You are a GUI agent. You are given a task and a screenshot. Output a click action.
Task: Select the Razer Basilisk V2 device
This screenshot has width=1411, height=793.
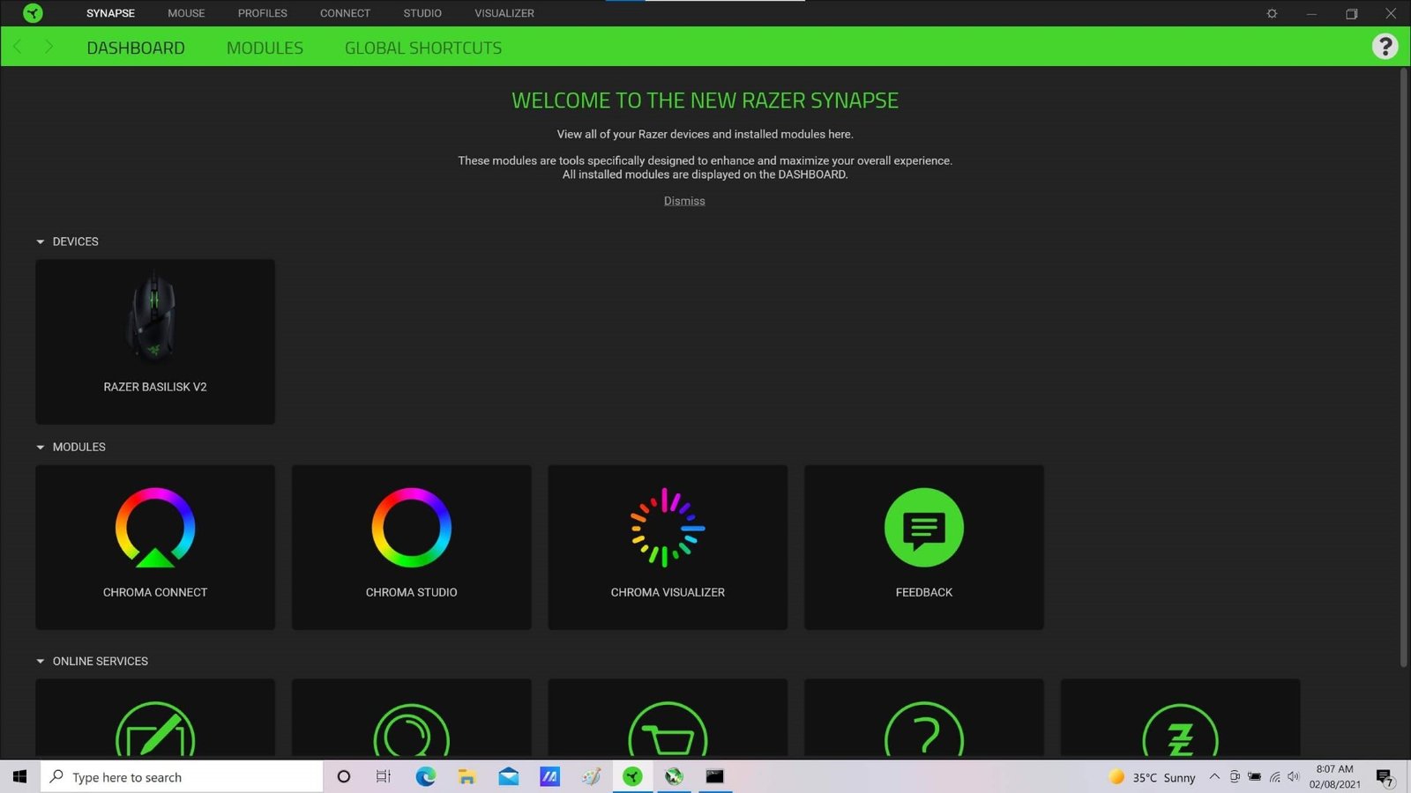pyautogui.click(x=155, y=342)
